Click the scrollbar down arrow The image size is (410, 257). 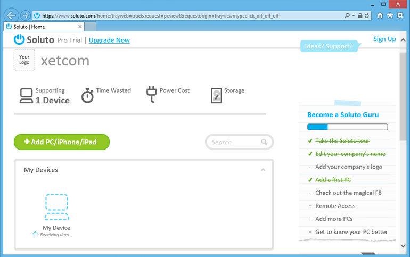click(403, 245)
